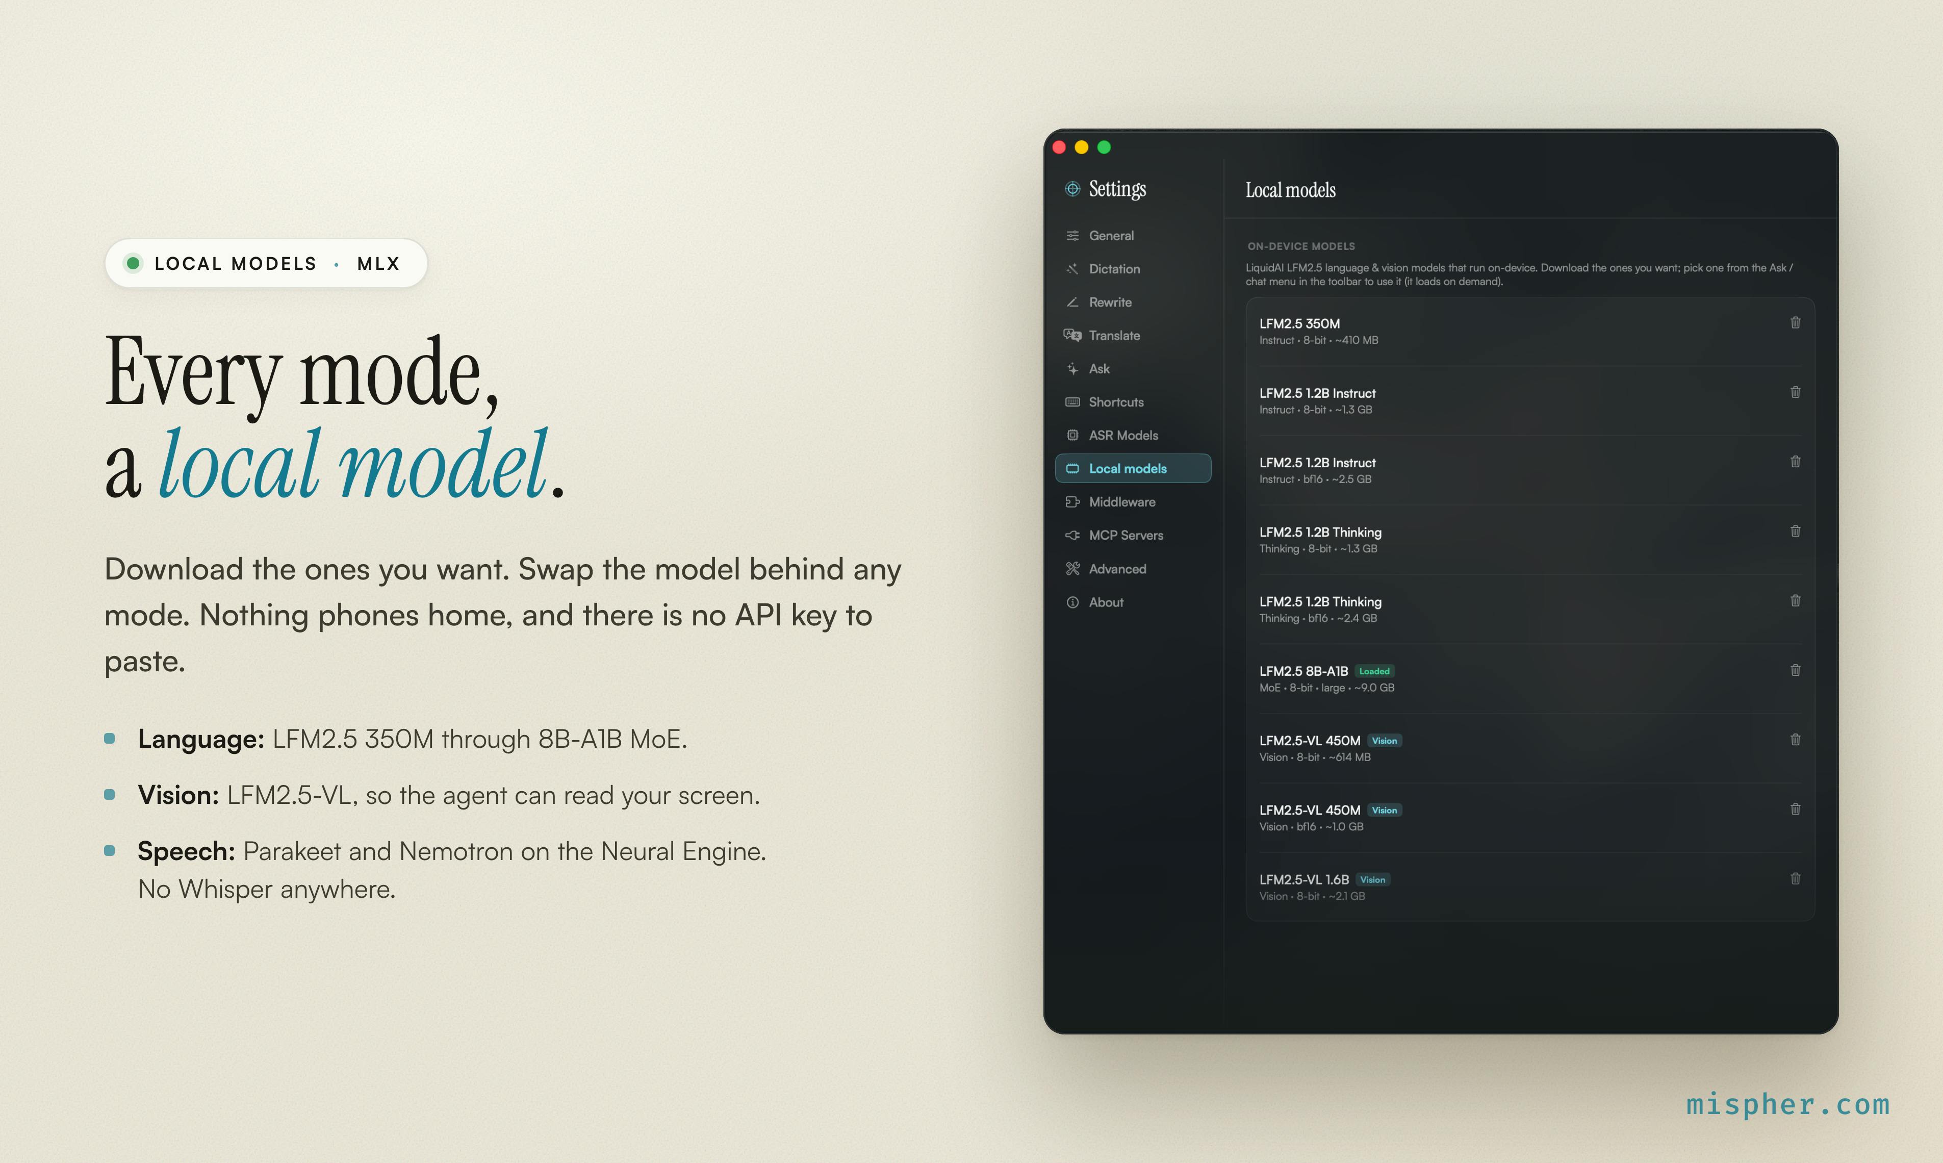Click the Rewrite pencil icon
Viewport: 1943px width, 1163px height.
[x=1072, y=302]
